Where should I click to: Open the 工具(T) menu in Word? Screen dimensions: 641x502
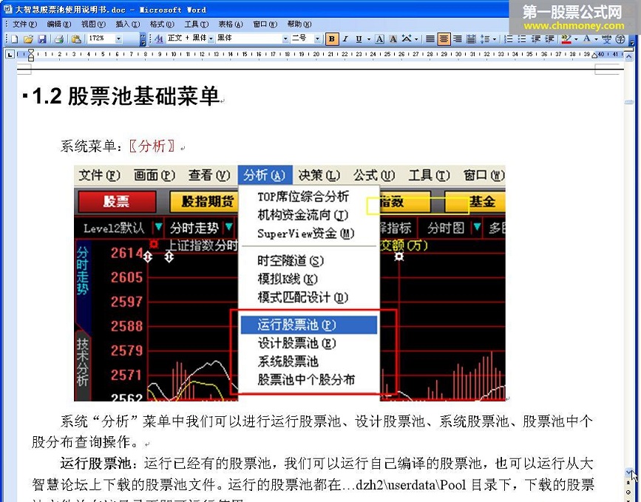point(196,24)
